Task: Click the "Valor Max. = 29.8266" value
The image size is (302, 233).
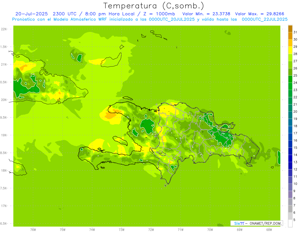Action: [x=260, y=14]
